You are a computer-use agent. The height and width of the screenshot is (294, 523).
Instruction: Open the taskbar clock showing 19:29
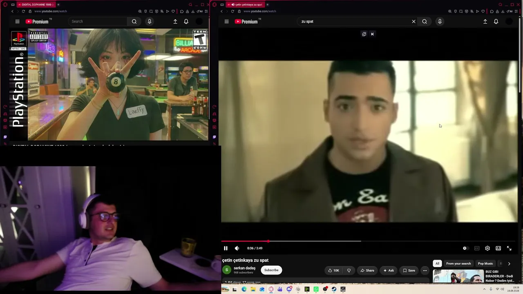[514, 289]
